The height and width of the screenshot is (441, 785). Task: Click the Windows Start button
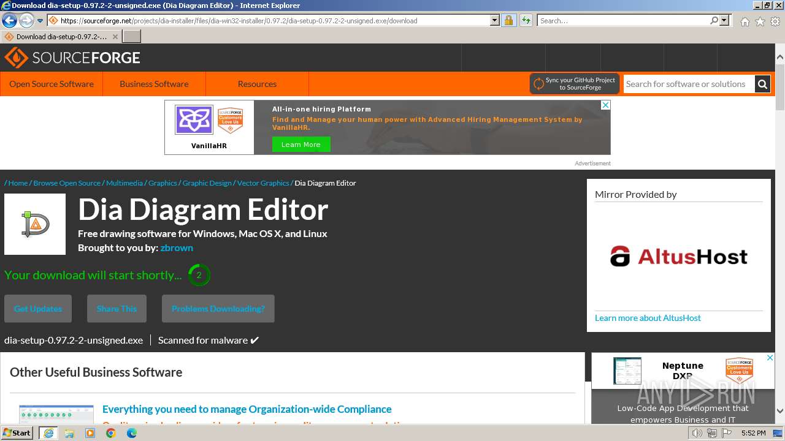tap(17, 433)
